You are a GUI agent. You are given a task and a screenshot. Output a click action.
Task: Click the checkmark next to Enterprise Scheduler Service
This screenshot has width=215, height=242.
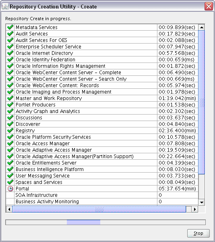click(10, 47)
